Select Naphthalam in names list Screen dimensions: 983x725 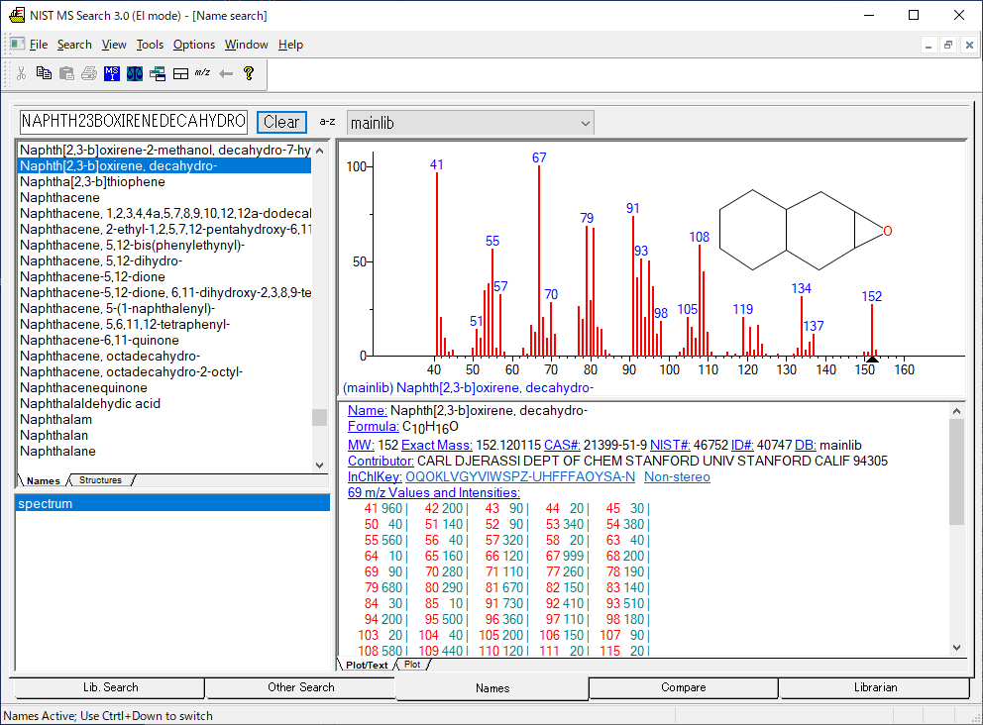(164, 419)
